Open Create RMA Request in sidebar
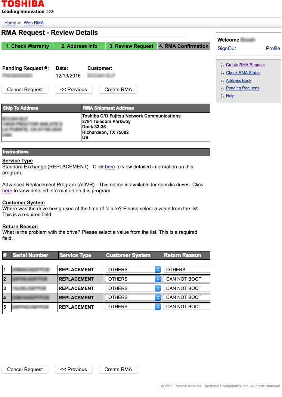 coord(245,65)
